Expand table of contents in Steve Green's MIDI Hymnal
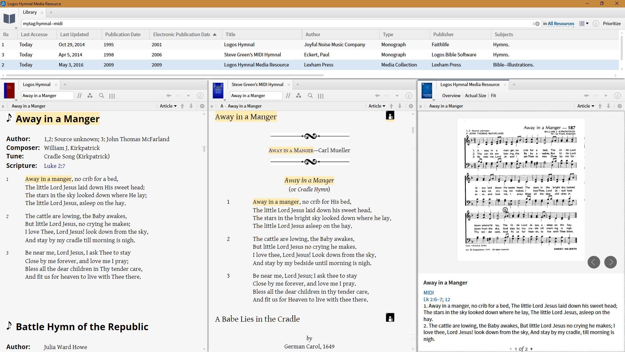The height and width of the screenshot is (352, 625). (212, 106)
